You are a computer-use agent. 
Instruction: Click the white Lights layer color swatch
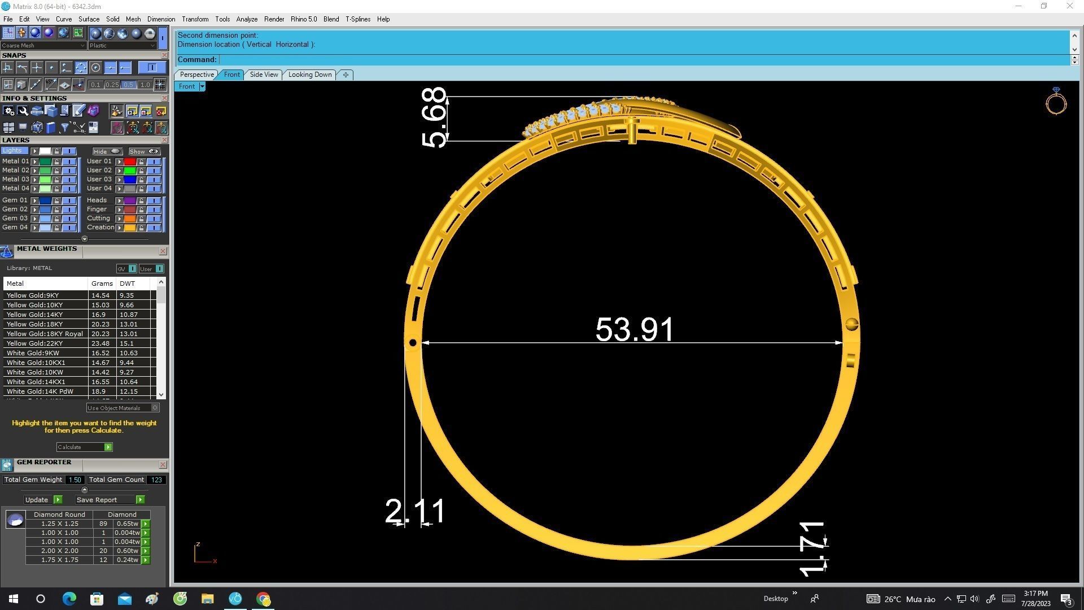pyautogui.click(x=45, y=151)
